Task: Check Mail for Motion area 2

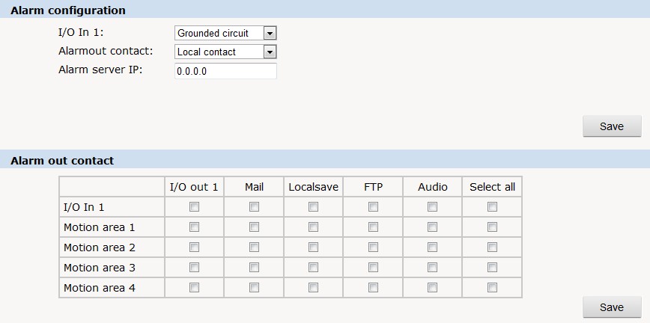Action: click(x=254, y=247)
